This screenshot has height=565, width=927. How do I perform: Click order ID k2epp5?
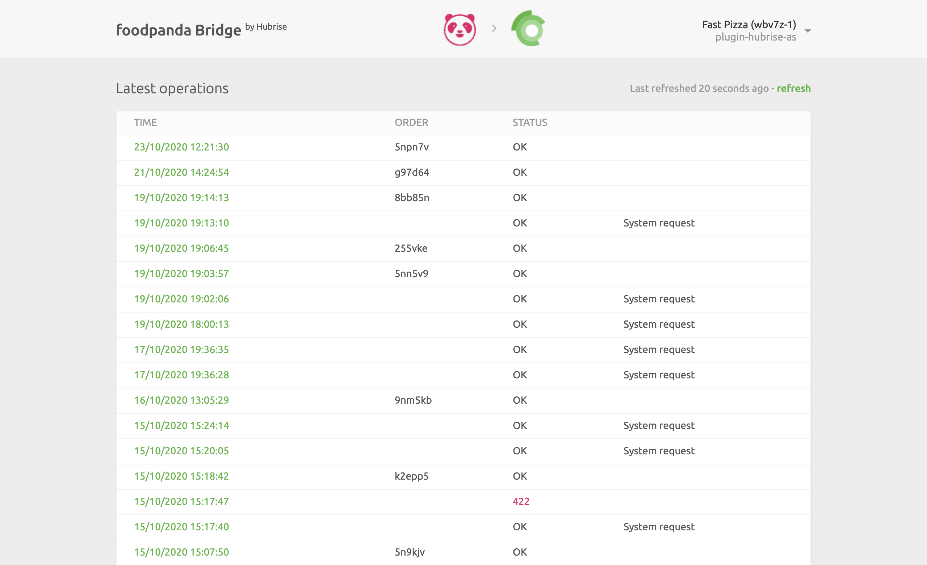(412, 476)
